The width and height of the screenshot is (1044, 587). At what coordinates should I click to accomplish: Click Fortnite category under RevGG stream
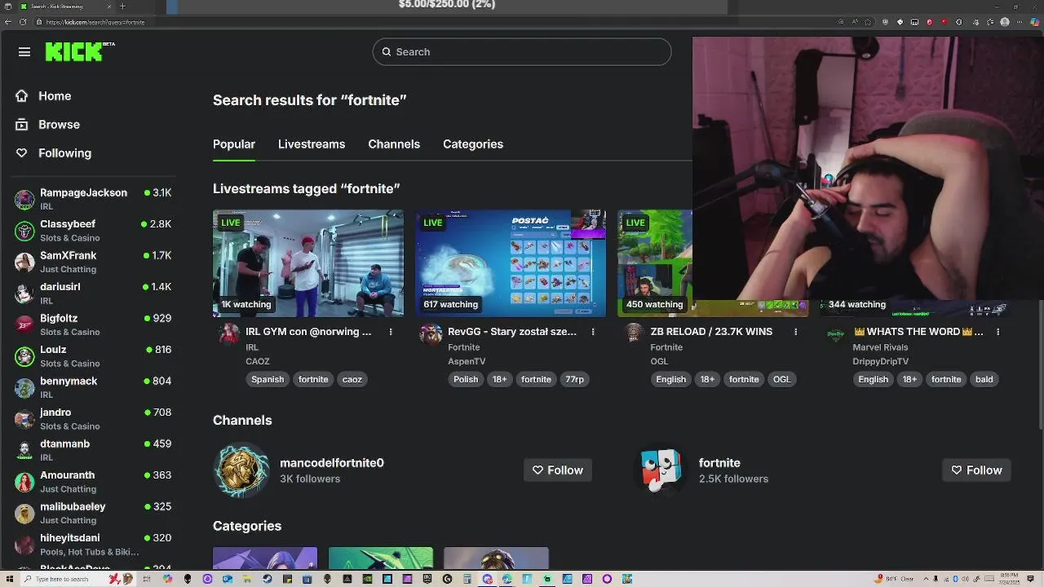pos(463,347)
